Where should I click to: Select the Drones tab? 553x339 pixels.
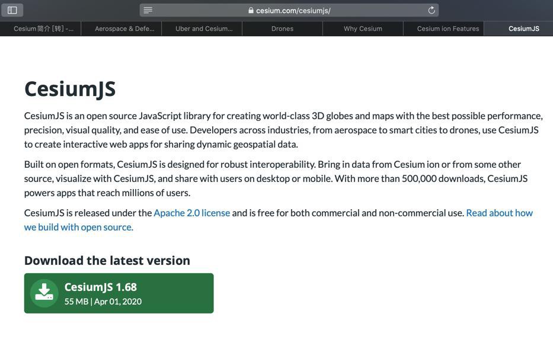(282, 28)
